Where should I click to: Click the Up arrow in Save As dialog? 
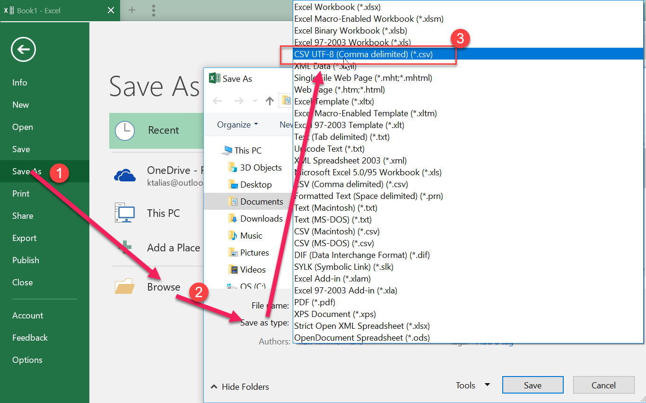click(x=270, y=101)
